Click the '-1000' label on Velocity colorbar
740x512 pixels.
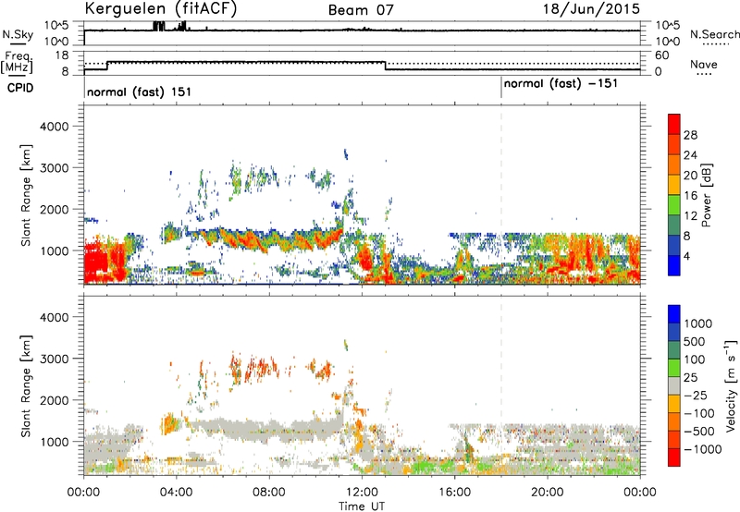703,449
